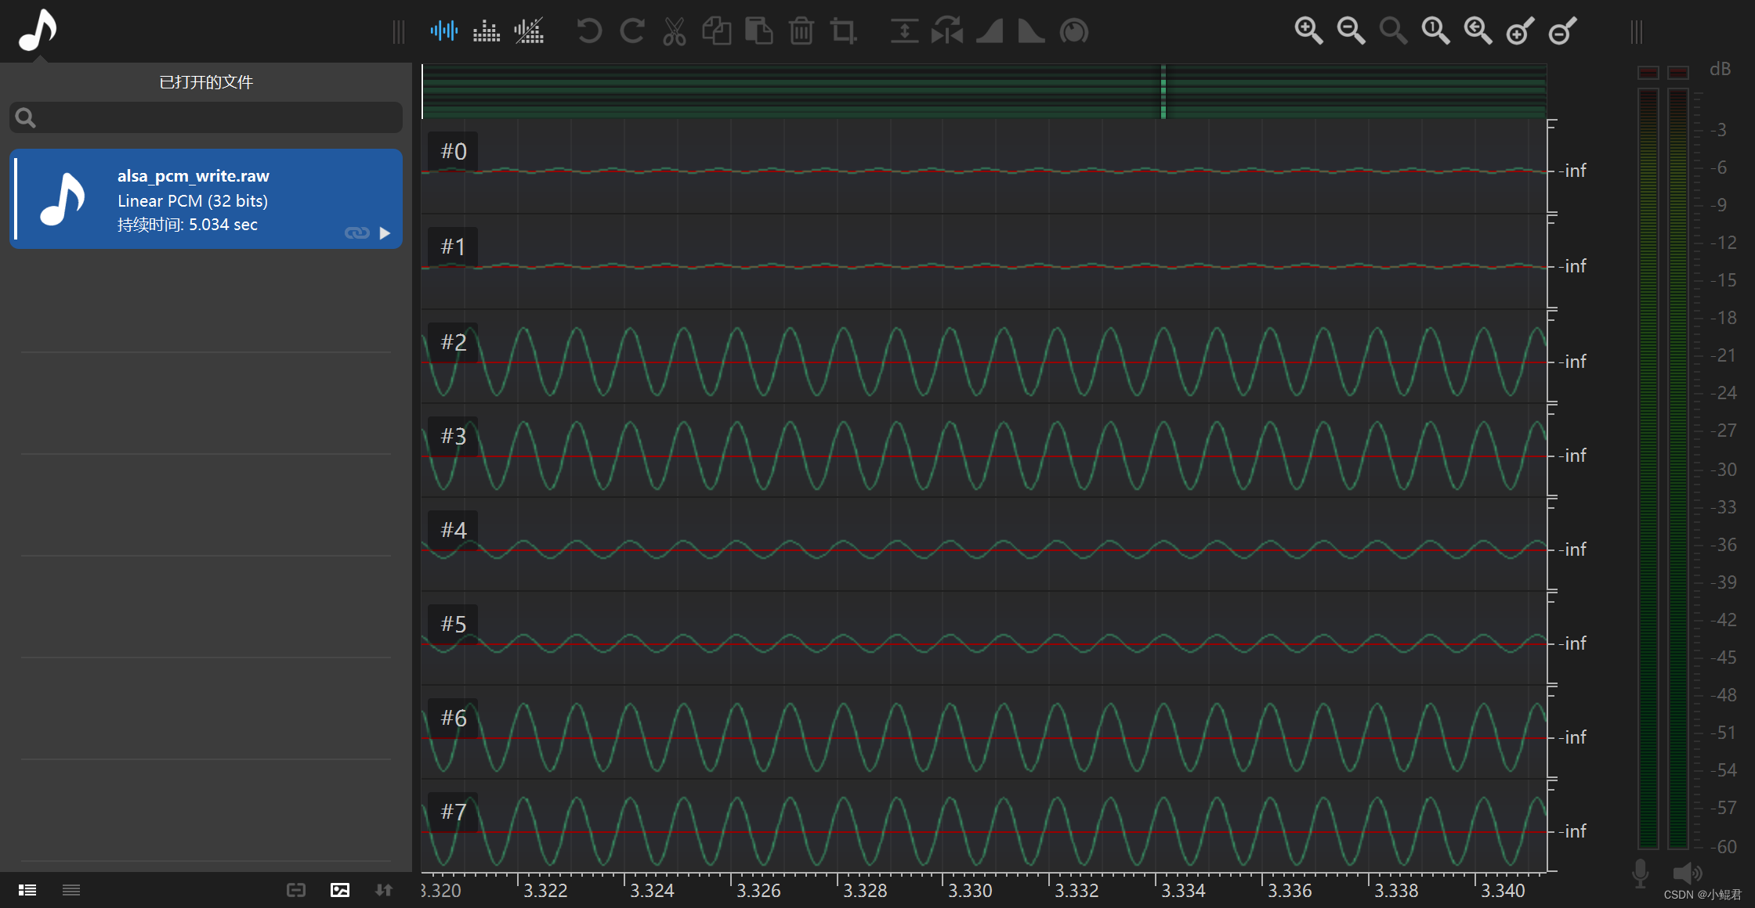The width and height of the screenshot is (1755, 908).
Task: Click the ocenaudio music note logo
Action: (38, 31)
